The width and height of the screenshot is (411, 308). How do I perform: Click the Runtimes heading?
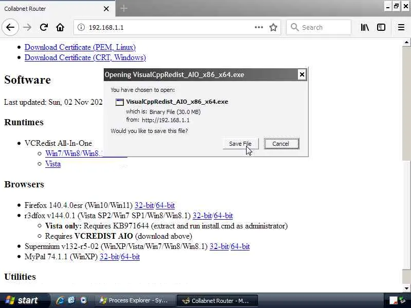[24, 122]
